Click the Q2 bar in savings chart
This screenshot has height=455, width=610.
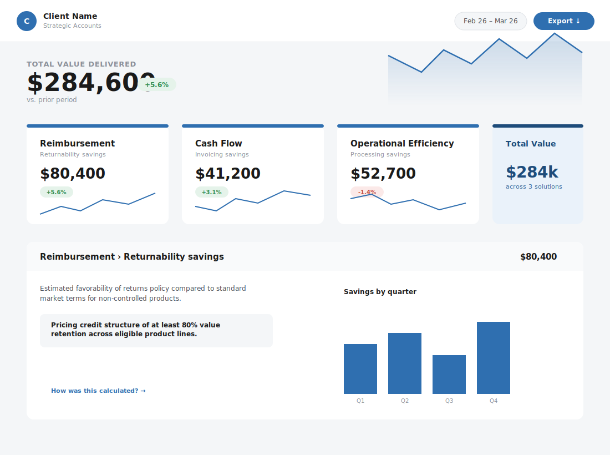(x=405, y=363)
